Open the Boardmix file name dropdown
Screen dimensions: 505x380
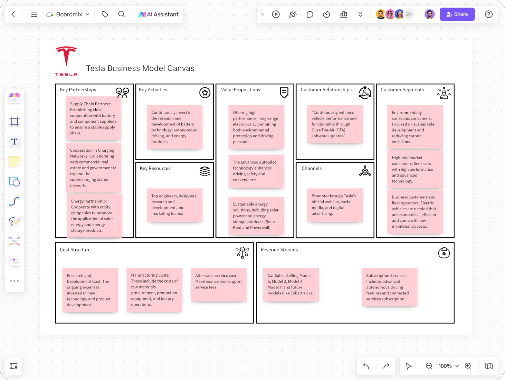pos(68,14)
